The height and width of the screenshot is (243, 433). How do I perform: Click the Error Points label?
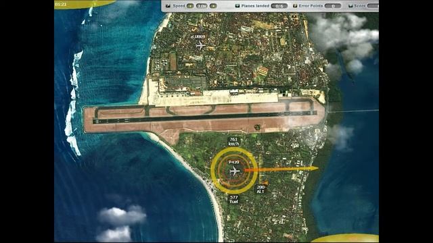(311, 5)
